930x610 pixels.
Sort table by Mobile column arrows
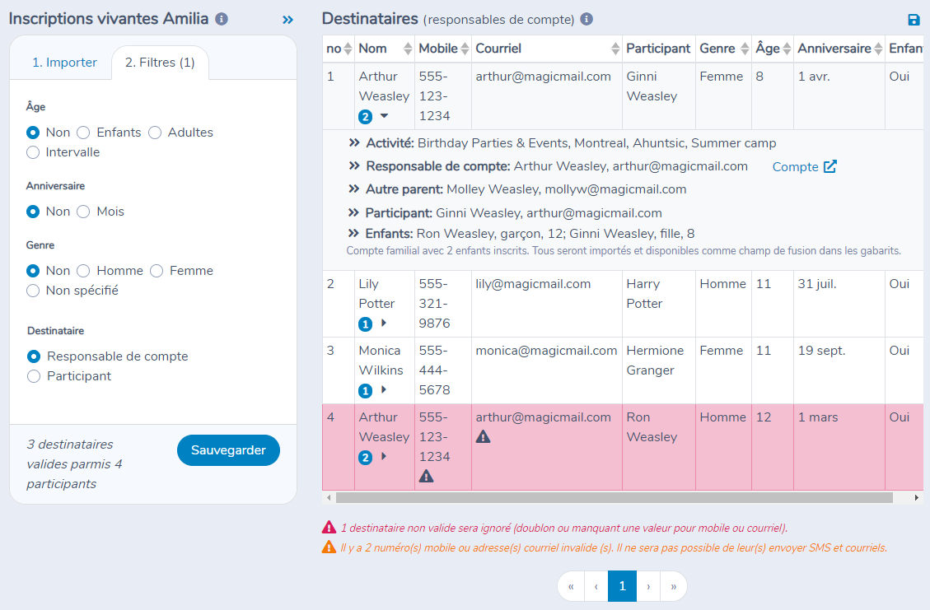pyautogui.click(x=465, y=49)
